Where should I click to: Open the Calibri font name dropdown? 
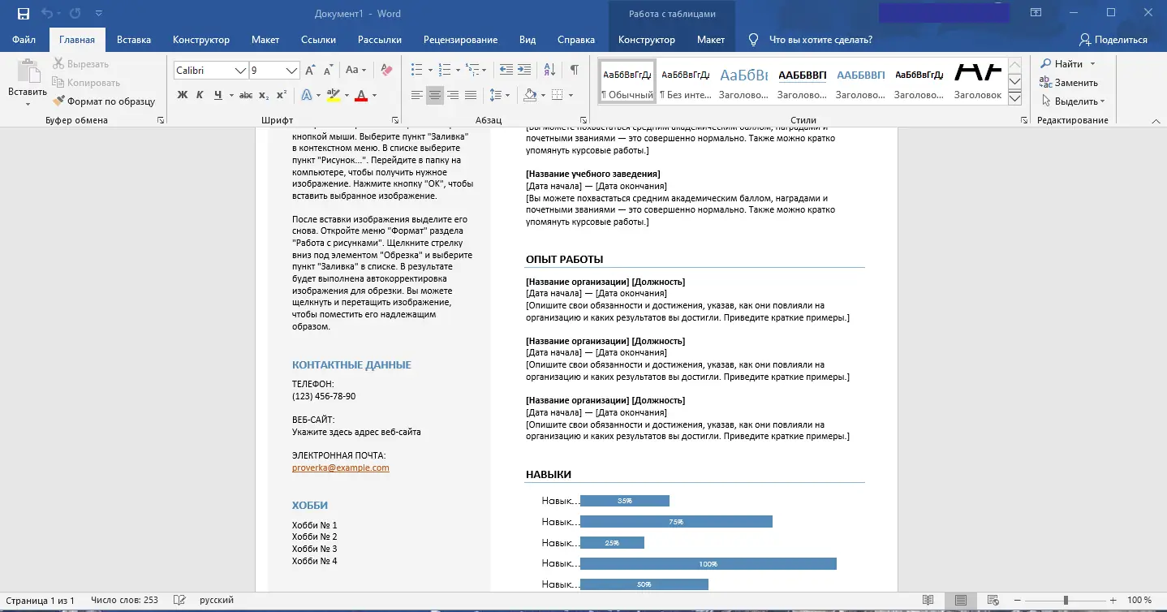point(240,71)
